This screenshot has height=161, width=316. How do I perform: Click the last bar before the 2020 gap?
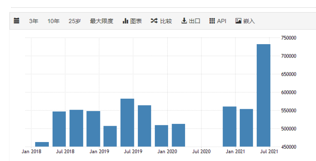click(x=179, y=135)
